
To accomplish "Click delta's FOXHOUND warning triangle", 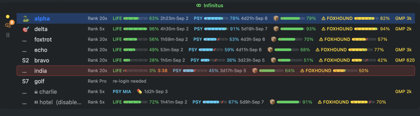I will coord(323,29).
